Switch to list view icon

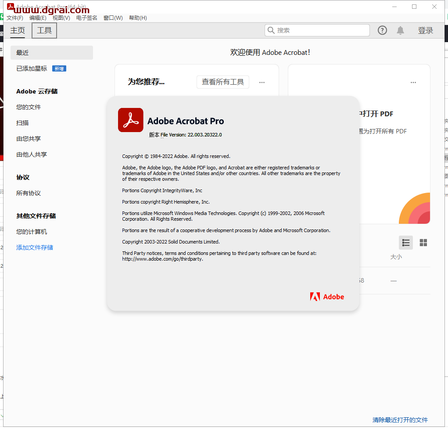pos(406,243)
